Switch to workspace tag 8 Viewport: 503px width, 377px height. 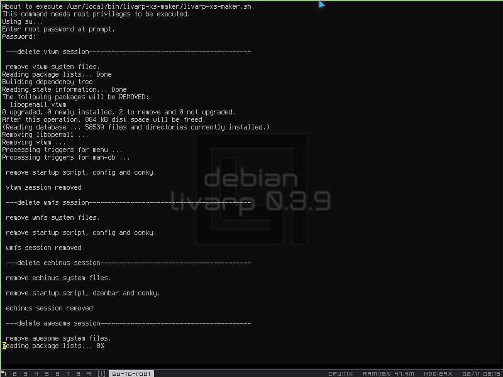coord(78,373)
